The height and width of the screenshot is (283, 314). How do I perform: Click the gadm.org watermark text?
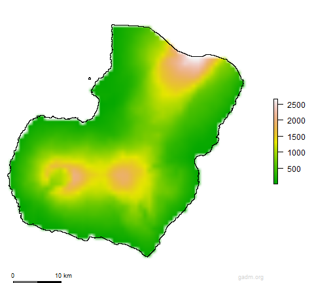[251, 277]
